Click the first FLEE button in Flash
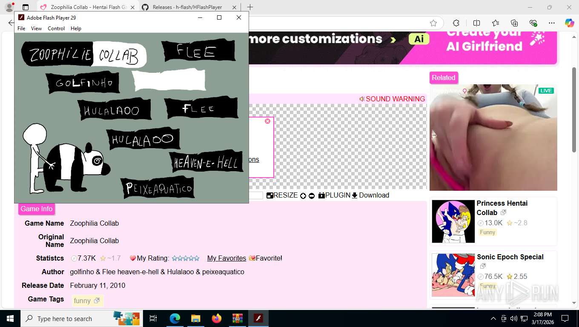 (x=198, y=51)
